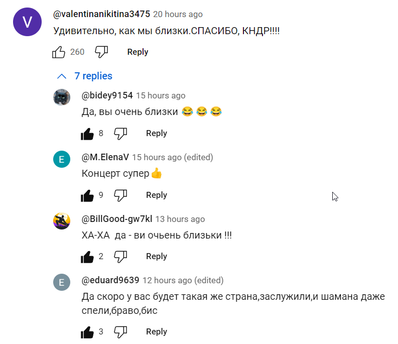The image size is (398, 344).
Task: Open the @eduard9639 username link
Action: point(110,280)
